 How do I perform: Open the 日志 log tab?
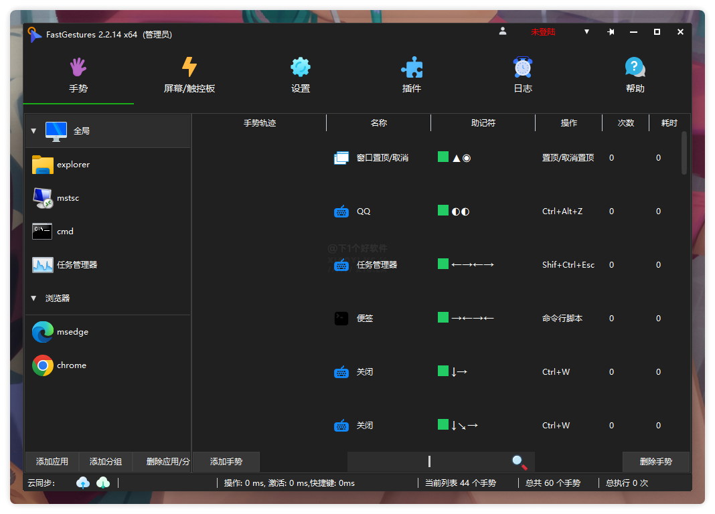tap(523, 76)
